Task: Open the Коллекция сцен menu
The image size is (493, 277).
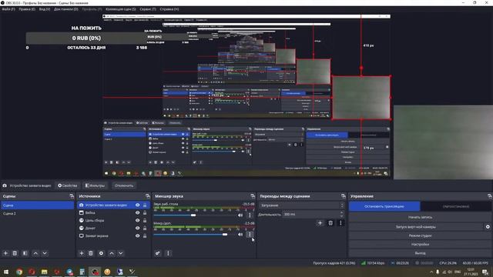Action: click(121, 9)
